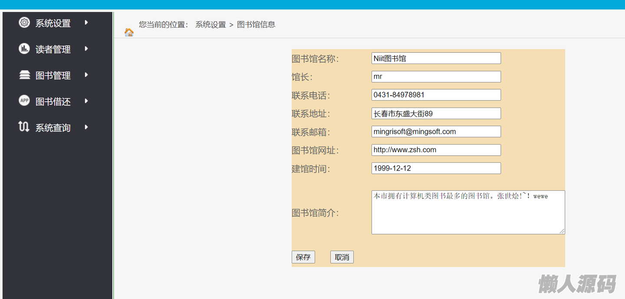Expand the 系统设置 submenu arrow
625x299 pixels.
86,23
